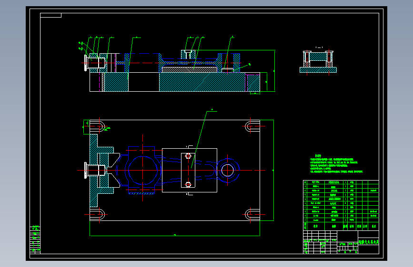The image size is (413, 267).
Task: Click the connecting rod big-end circle in plan view
Action: [142, 170]
